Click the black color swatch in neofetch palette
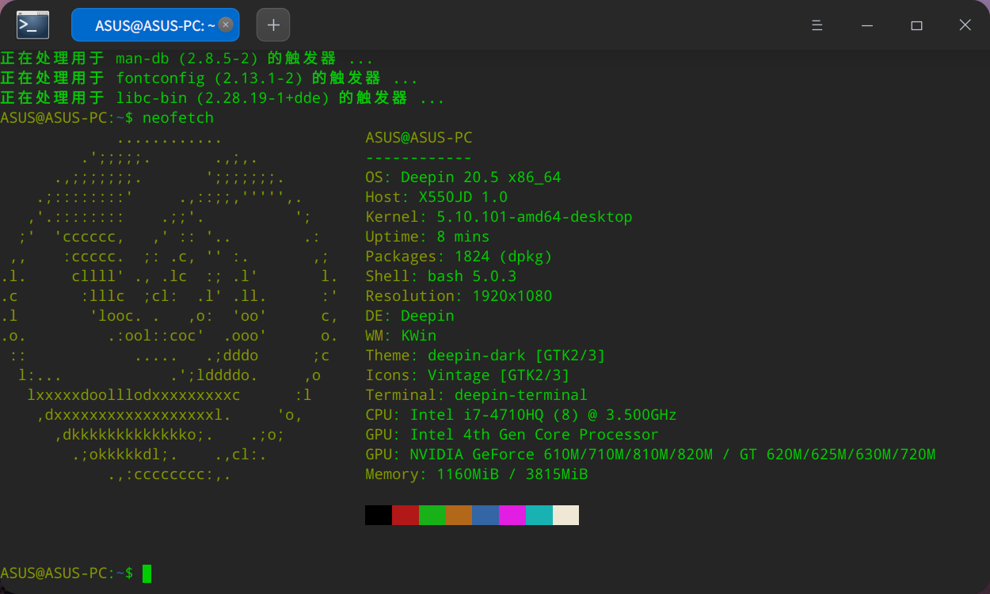The width and height of the screenshot is (990, 594). (x=378, y=515)
